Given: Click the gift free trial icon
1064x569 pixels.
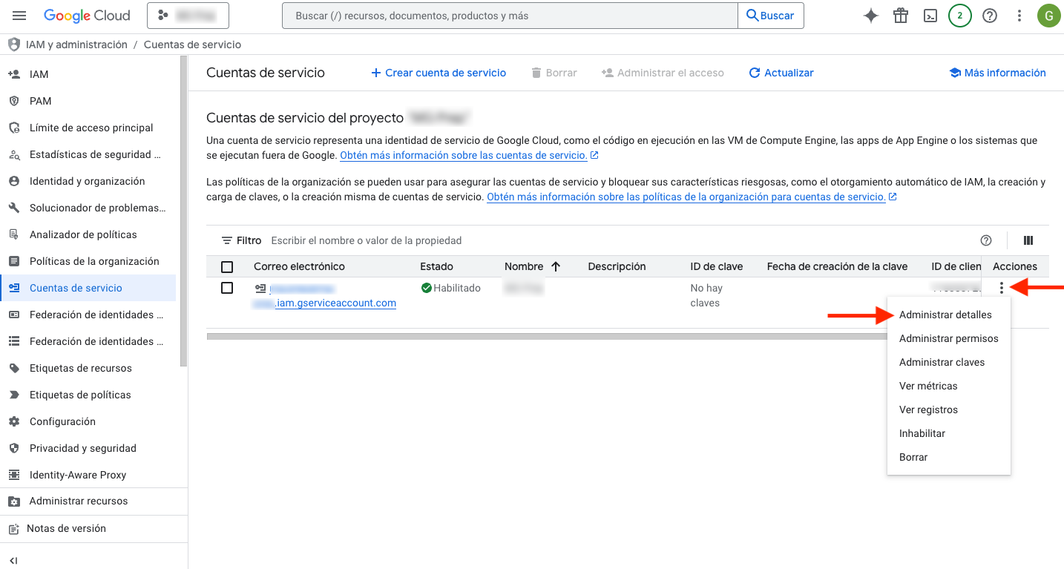Looking at the screenshot, I should (901, 16).
